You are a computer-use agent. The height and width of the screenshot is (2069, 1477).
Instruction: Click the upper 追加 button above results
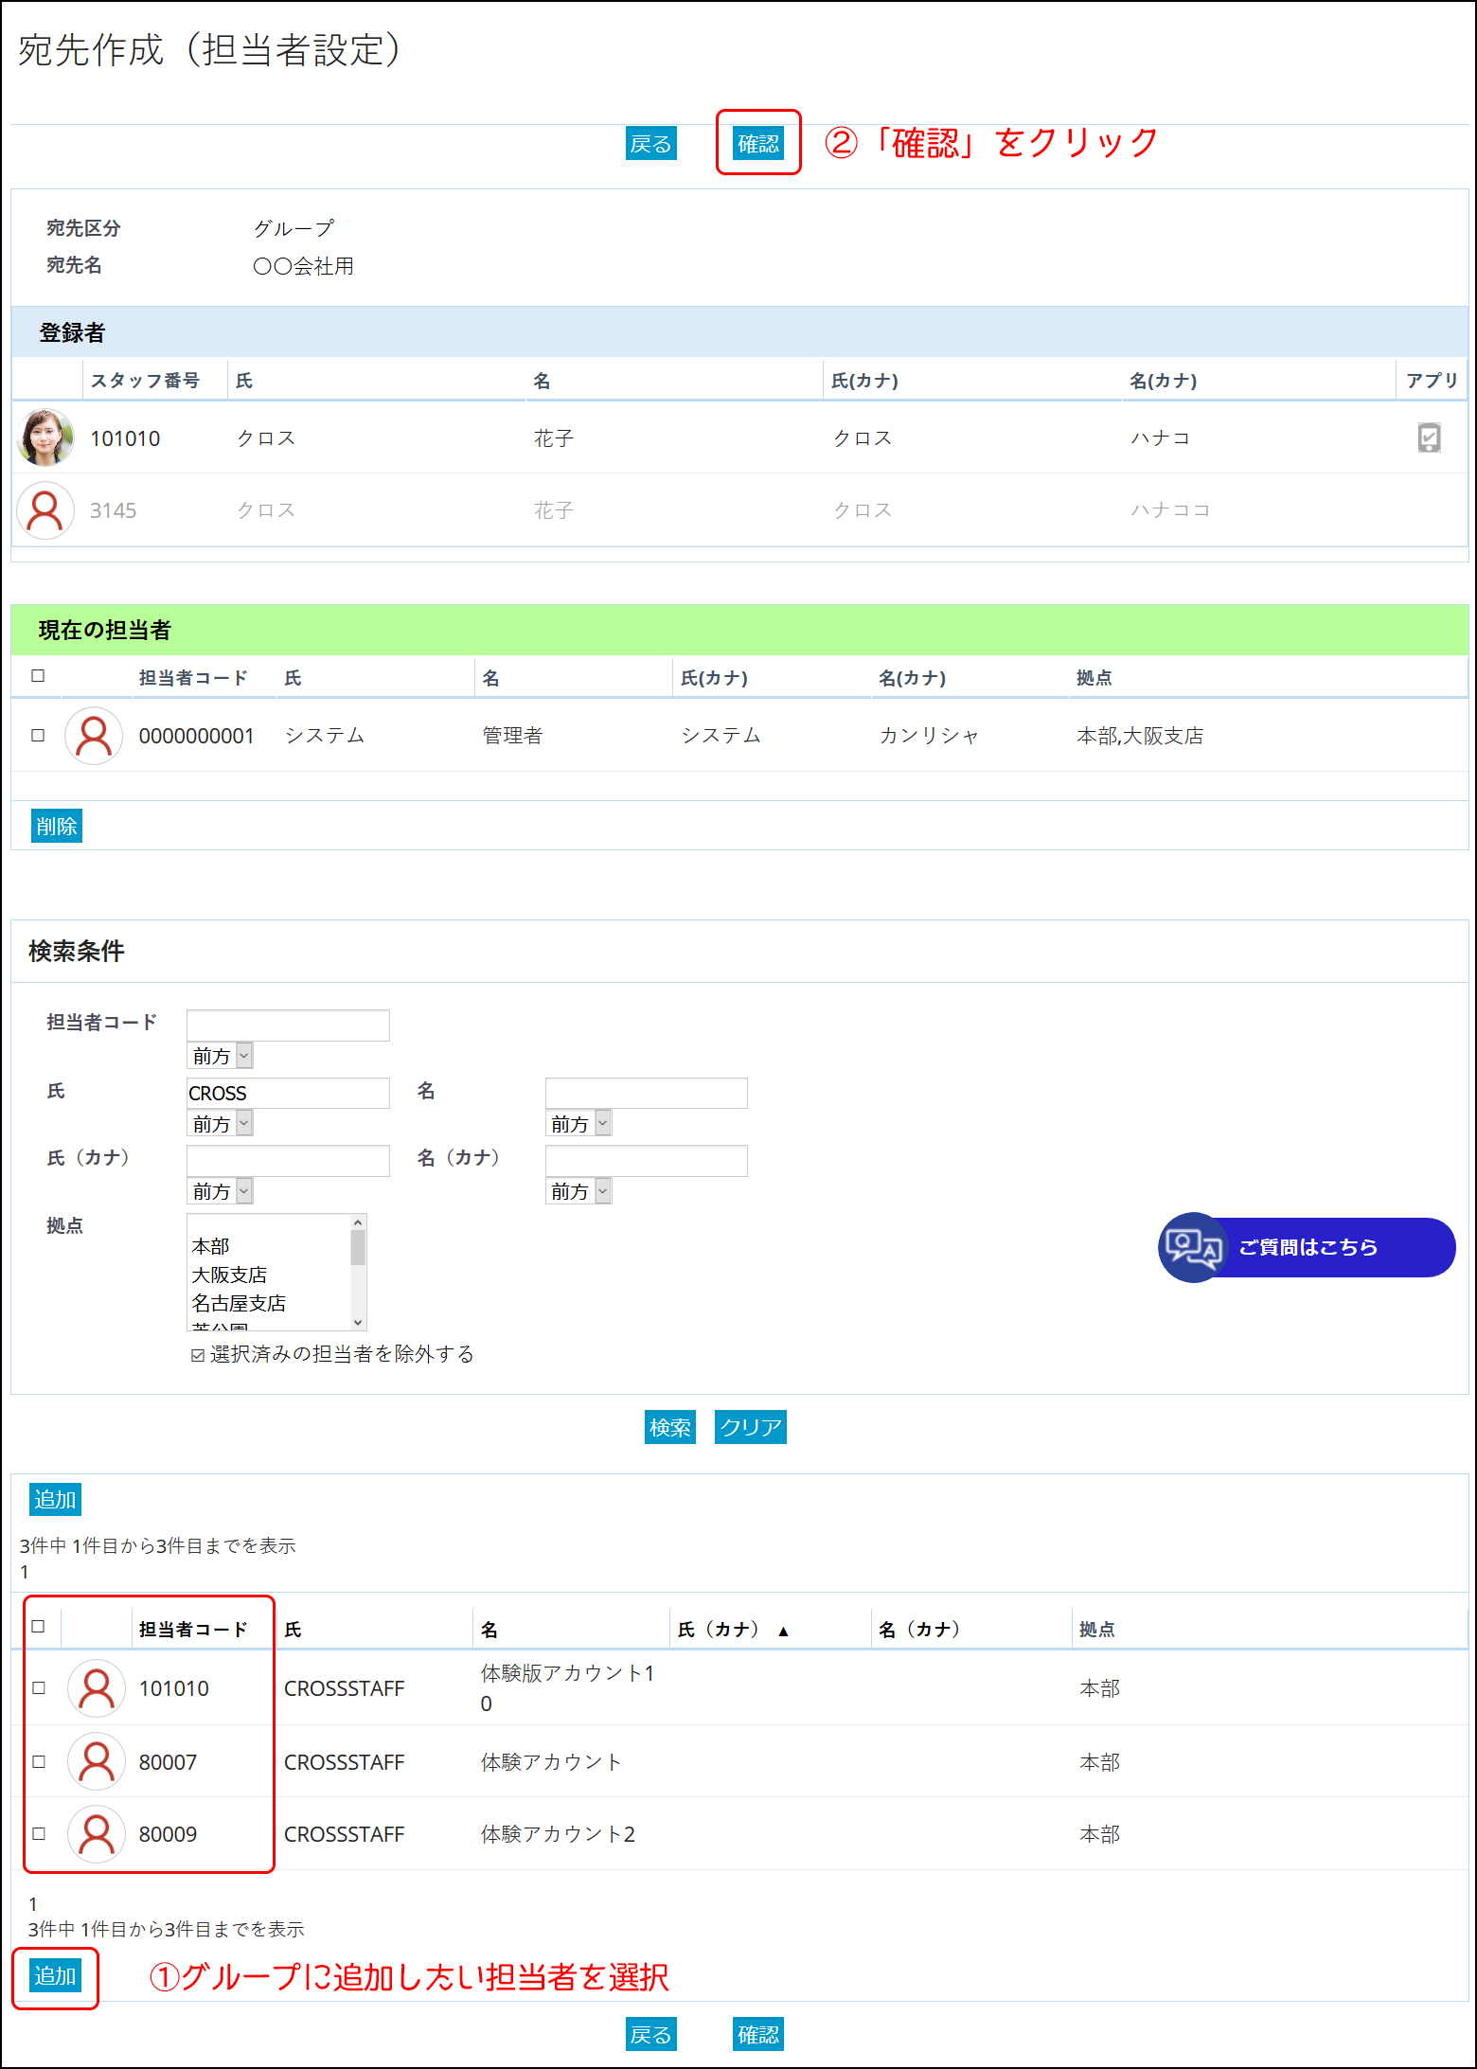(55, 1500)
